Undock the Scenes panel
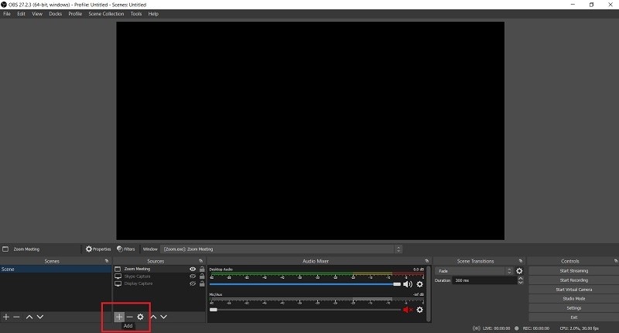 pos(107,261)
